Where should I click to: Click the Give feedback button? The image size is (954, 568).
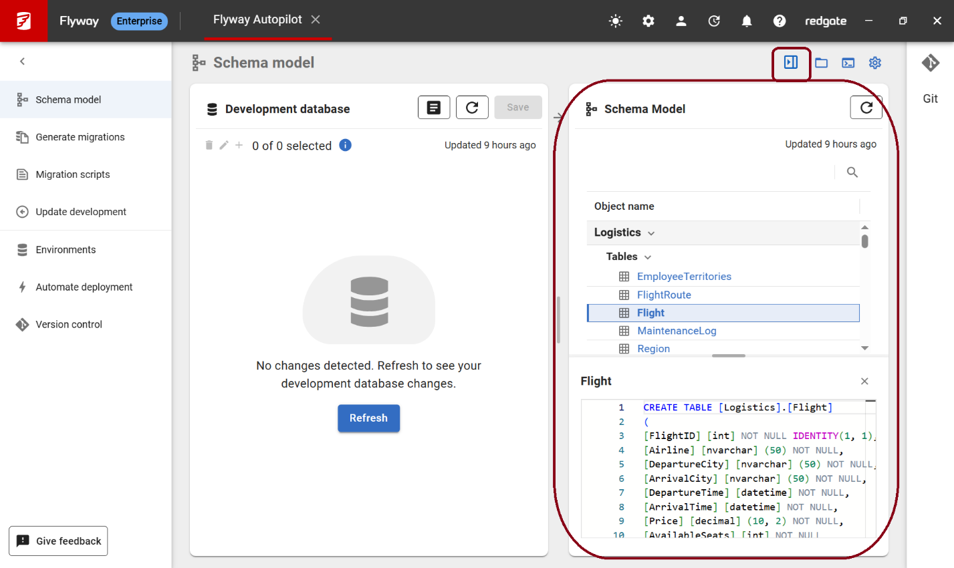click(58, 541)
